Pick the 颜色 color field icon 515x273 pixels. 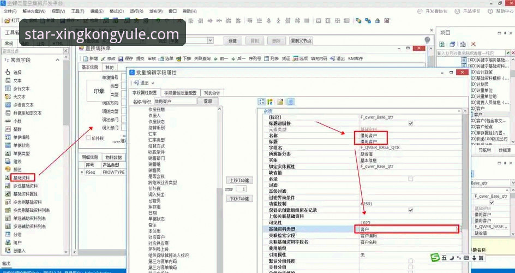(8, 169)
